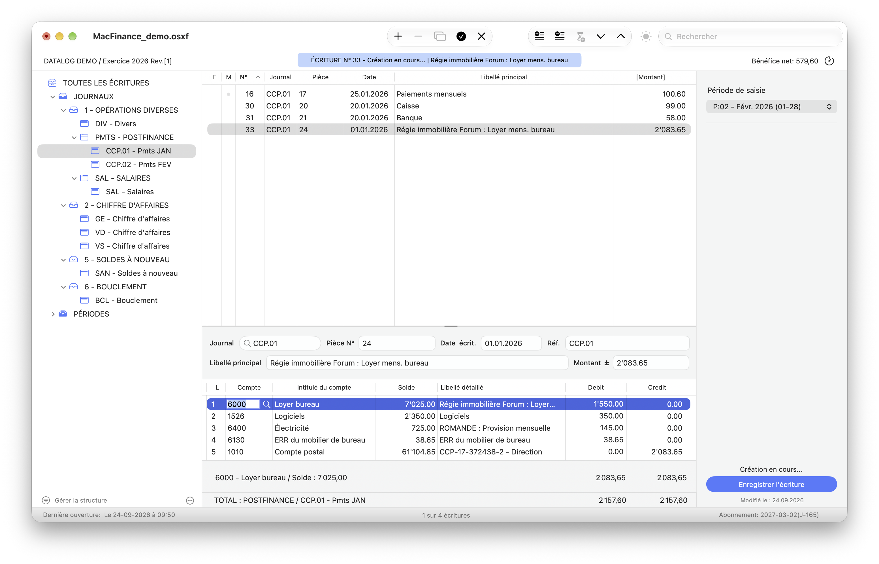Click the magnifier icon beside account 6000

pyautogui.click(x=267, y=404)
